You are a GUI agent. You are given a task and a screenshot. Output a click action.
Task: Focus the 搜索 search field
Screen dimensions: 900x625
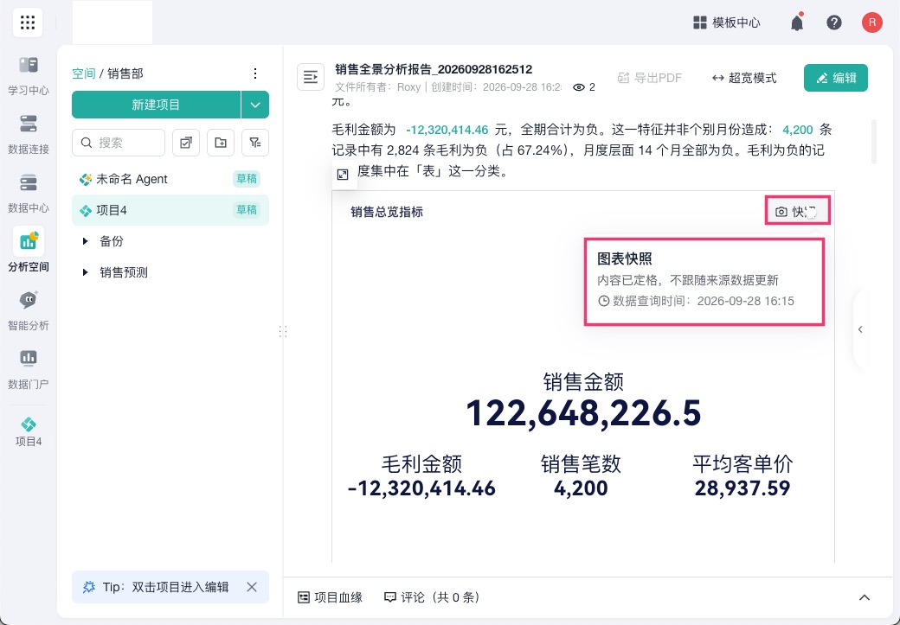coord(119,143)
